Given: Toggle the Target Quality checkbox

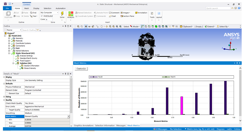Looking at the screenshot, I should (x=7, y=110).
